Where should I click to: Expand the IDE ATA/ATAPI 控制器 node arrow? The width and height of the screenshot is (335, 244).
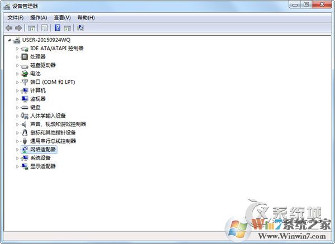[x=17, y=49]
